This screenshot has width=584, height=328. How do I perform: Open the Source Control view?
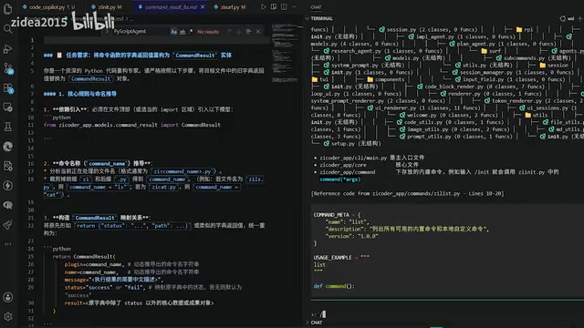(8, 68)
